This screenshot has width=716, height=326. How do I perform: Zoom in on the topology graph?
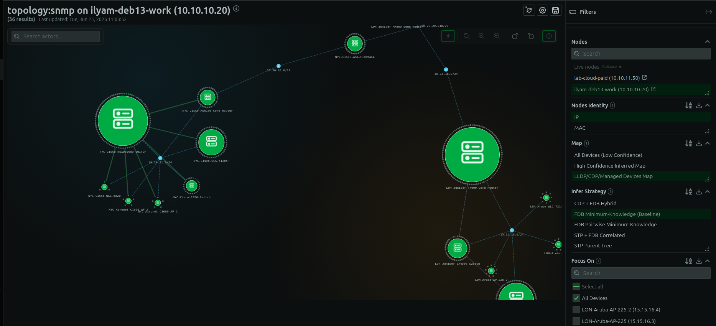[x=481, y=36]
